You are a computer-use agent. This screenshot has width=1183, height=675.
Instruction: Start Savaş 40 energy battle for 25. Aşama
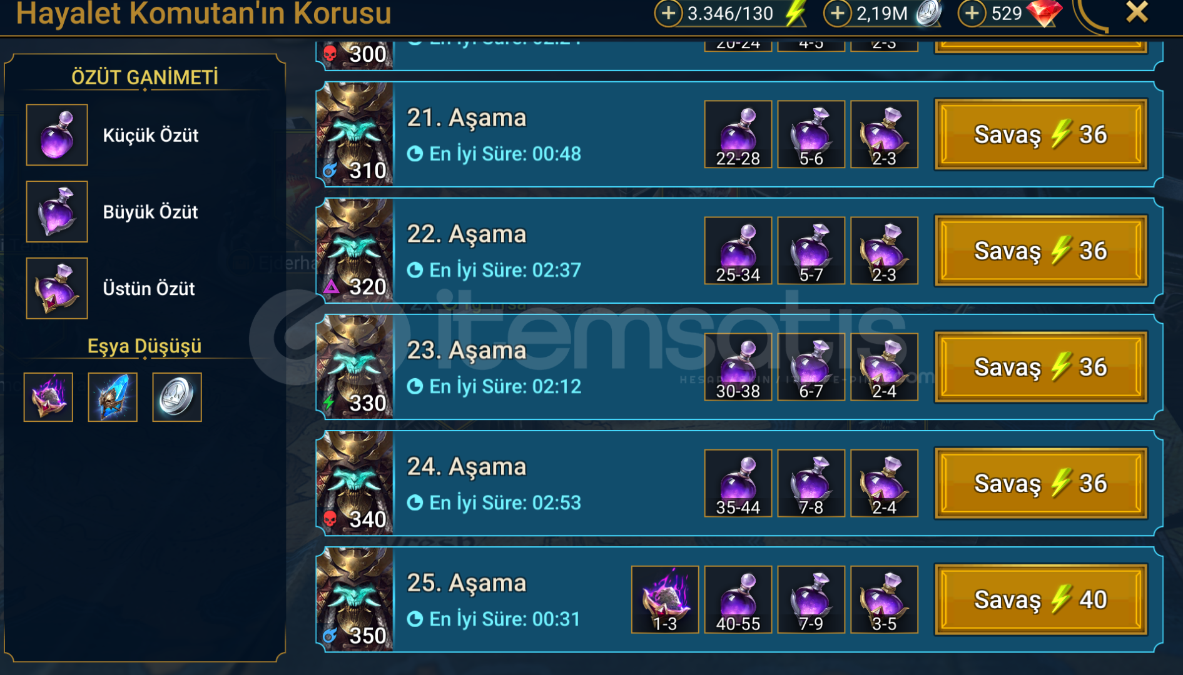(x=1041, y=599)
